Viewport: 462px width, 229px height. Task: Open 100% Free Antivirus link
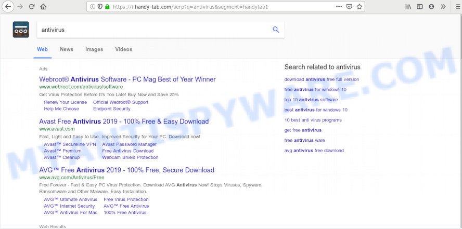[125, 212]
